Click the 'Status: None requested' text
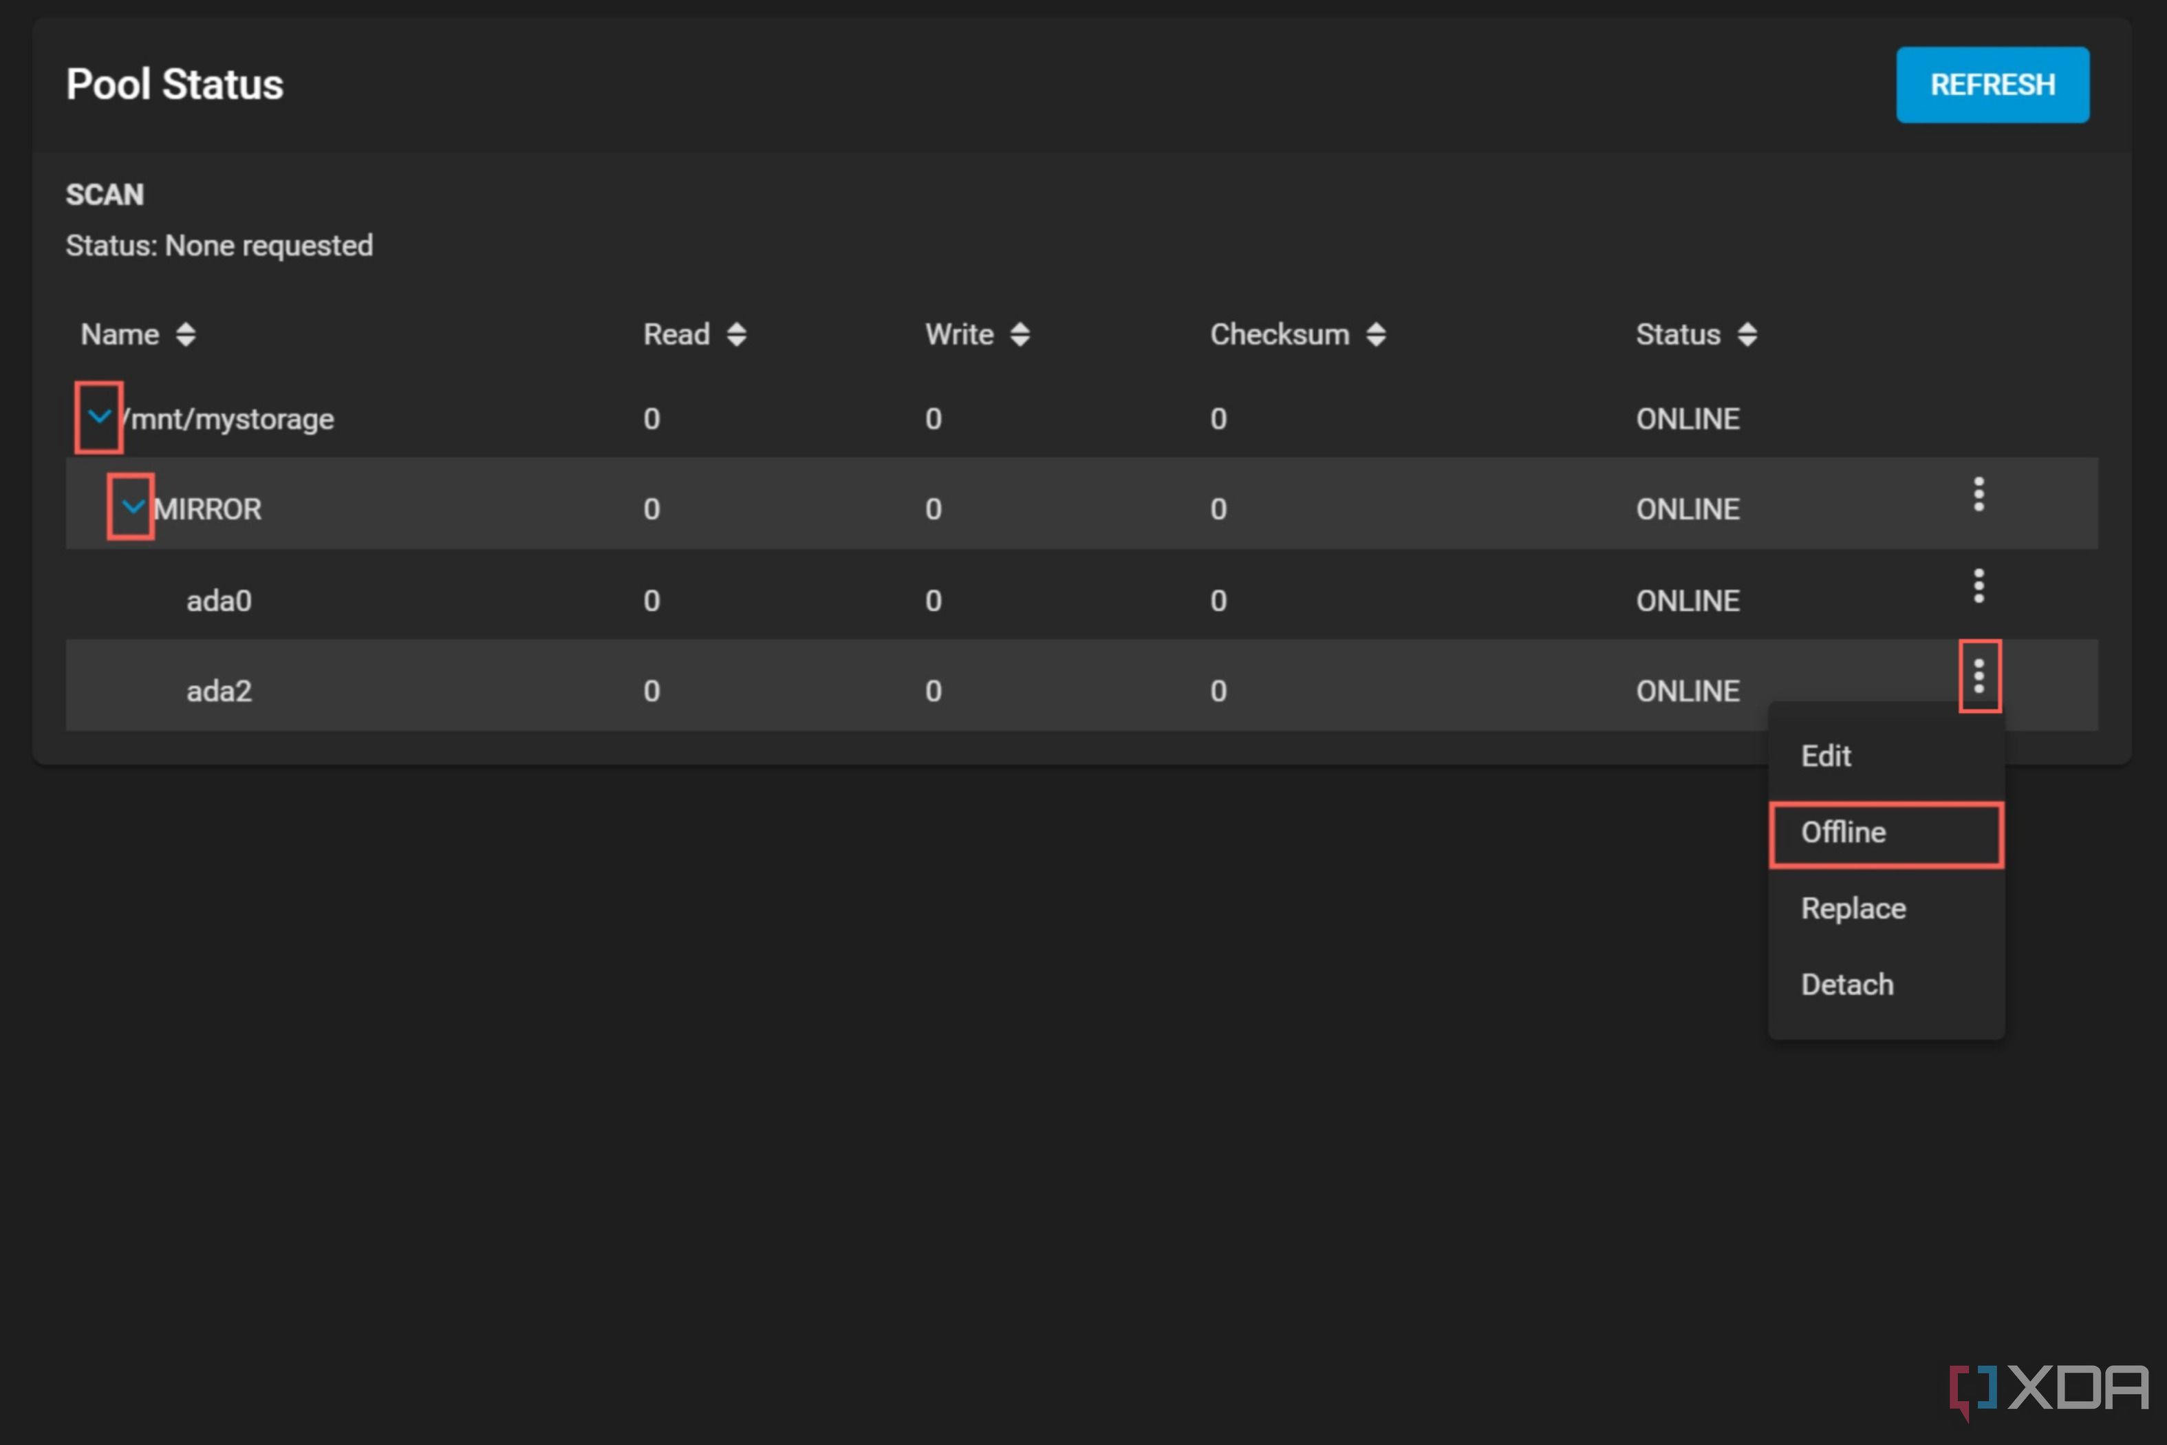This screenshot has width=2167, height=1445. pyautogui.click(x=219, y=246)
